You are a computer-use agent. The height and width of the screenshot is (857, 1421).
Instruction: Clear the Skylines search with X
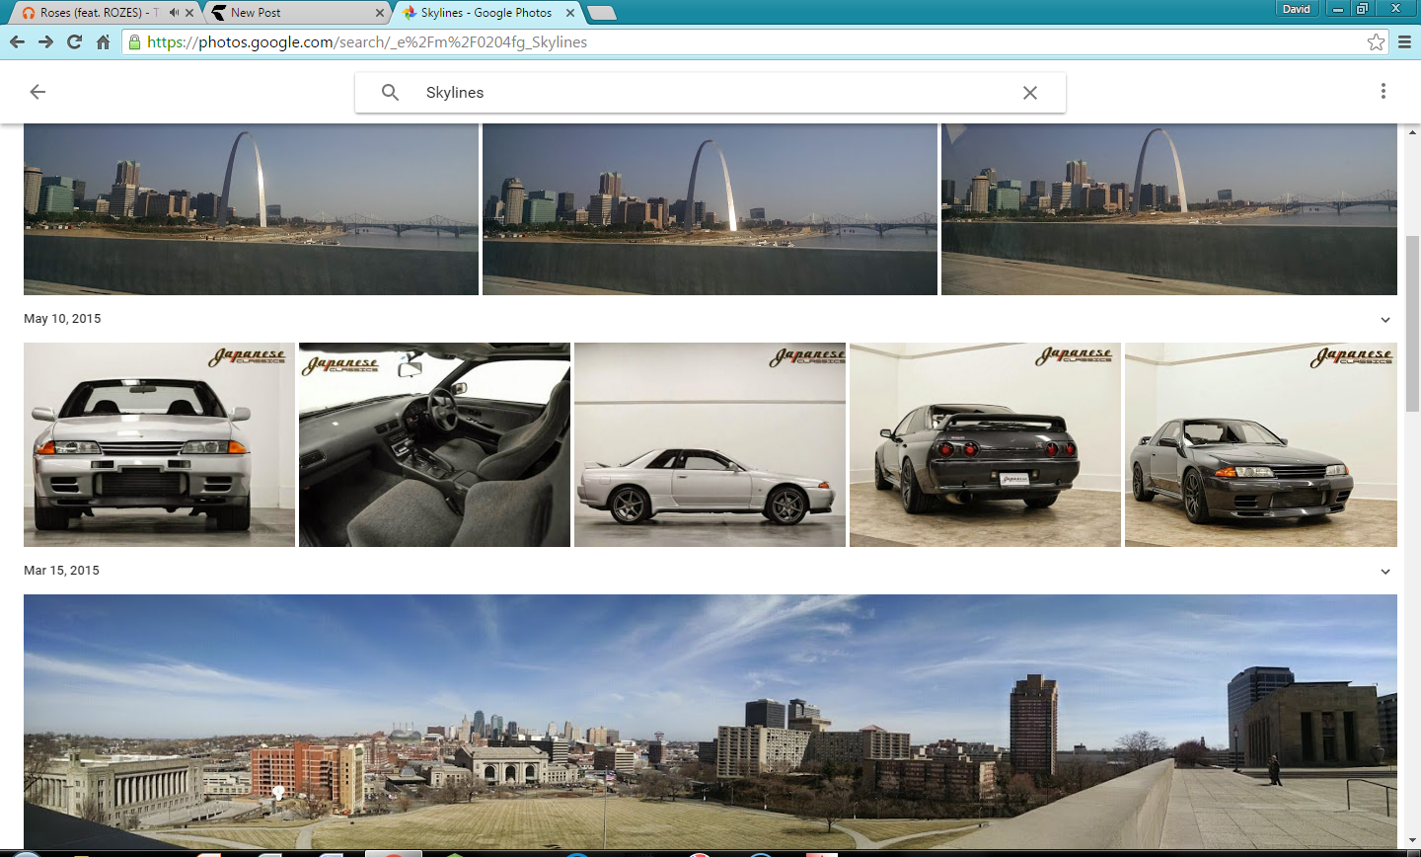coord(1030,92)
